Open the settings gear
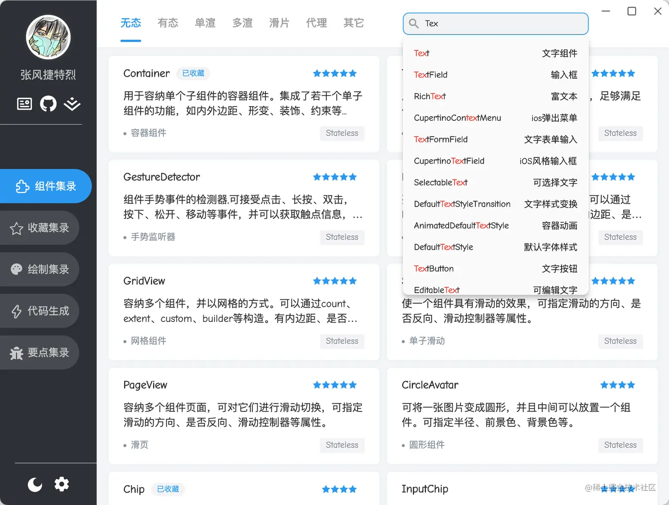 pos(62,484)
